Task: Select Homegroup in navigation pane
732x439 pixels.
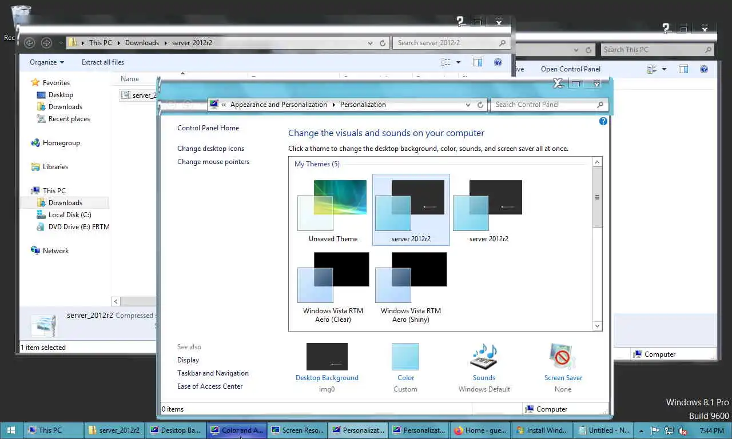Action: tap(61, 143)
